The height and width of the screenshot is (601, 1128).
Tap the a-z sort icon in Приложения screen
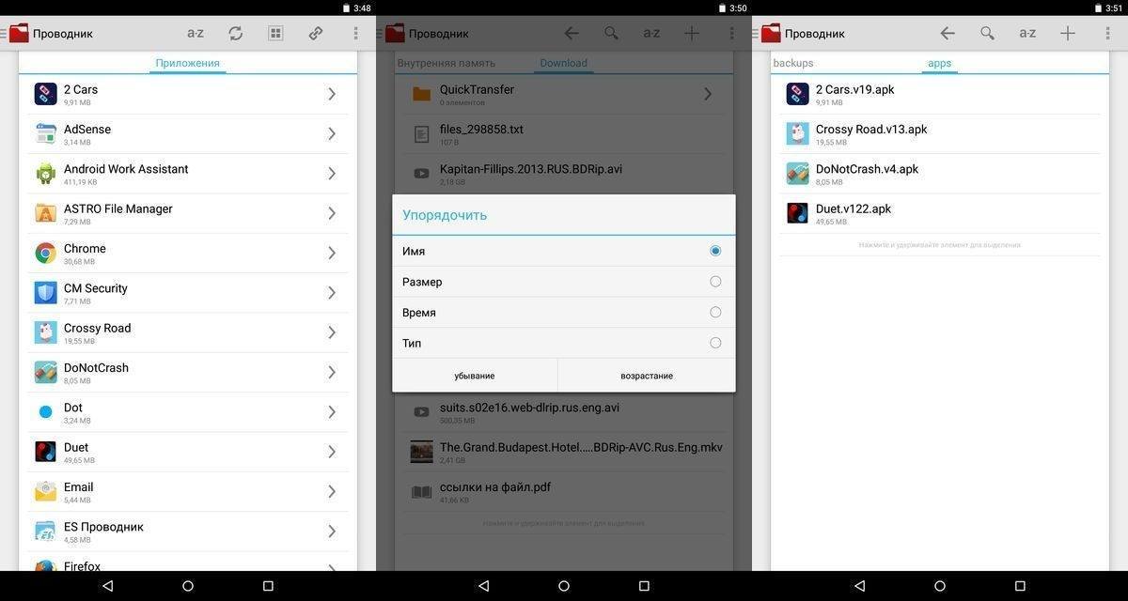[x=196, y=33]
